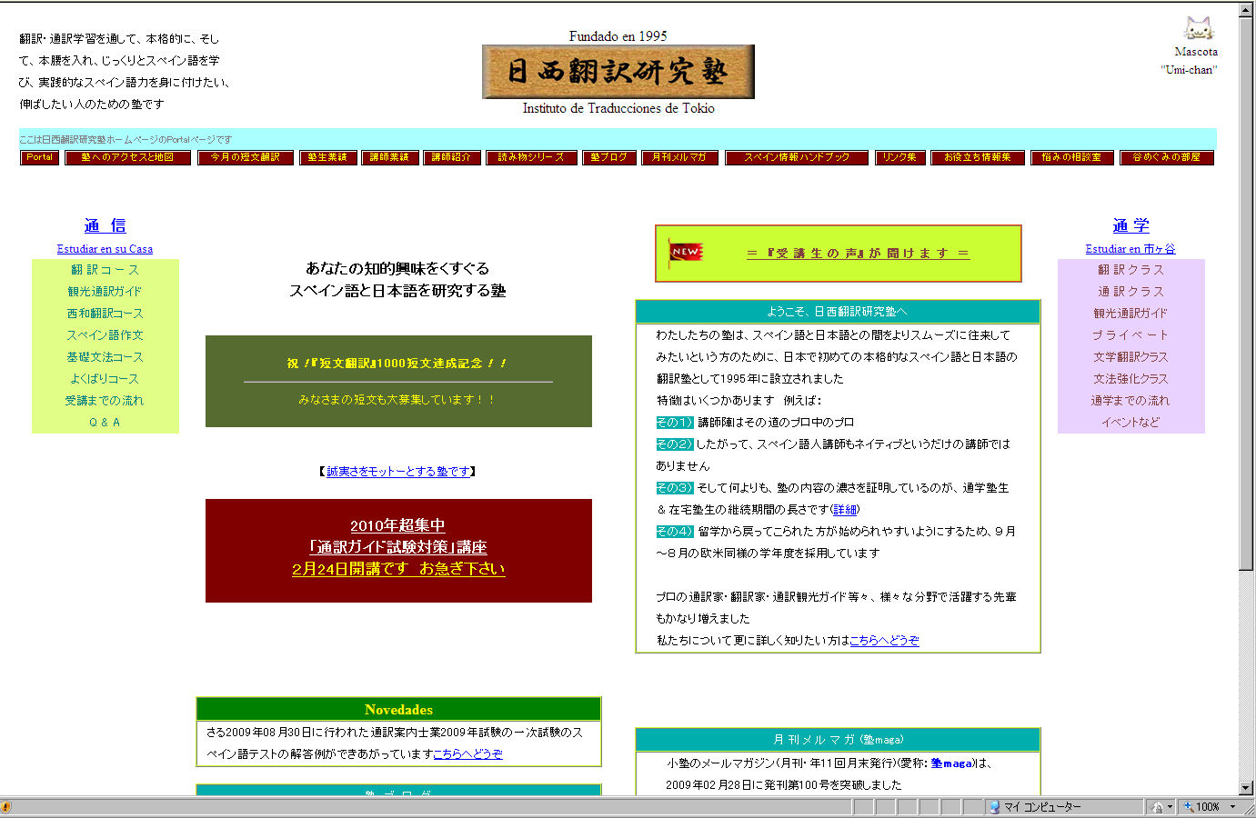Click the 通信 heading link

pyautogui.click(x=105, y=225)
